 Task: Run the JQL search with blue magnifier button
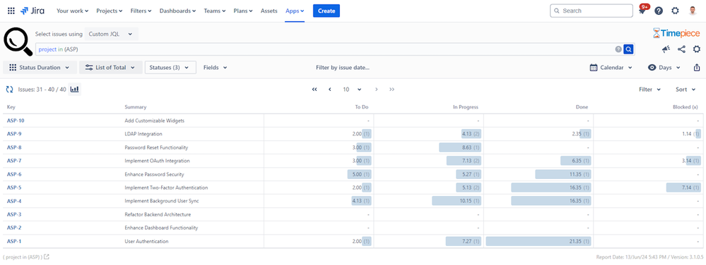point(628,49)
